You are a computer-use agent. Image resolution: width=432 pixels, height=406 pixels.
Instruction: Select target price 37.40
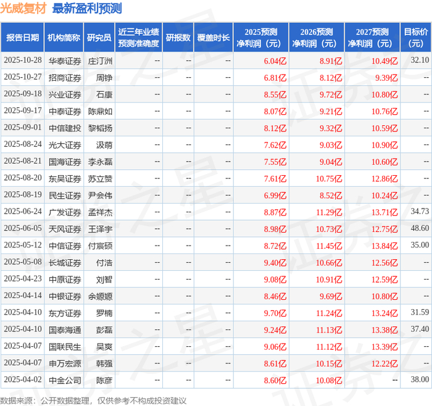pyautogui.click(x=420, y=329)
